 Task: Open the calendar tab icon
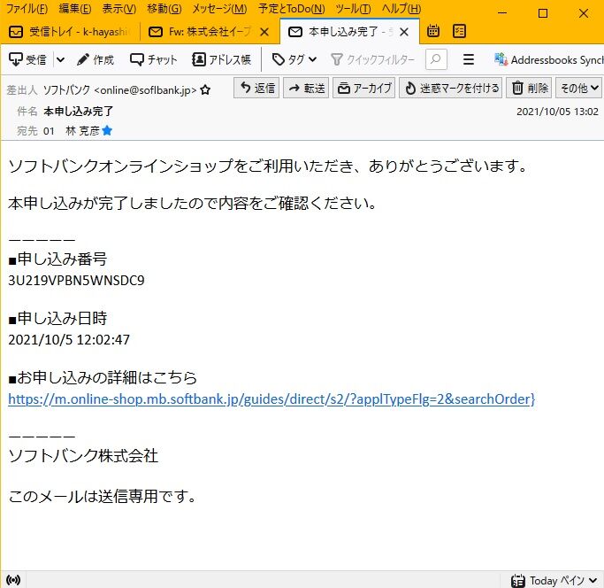point(433,31)
